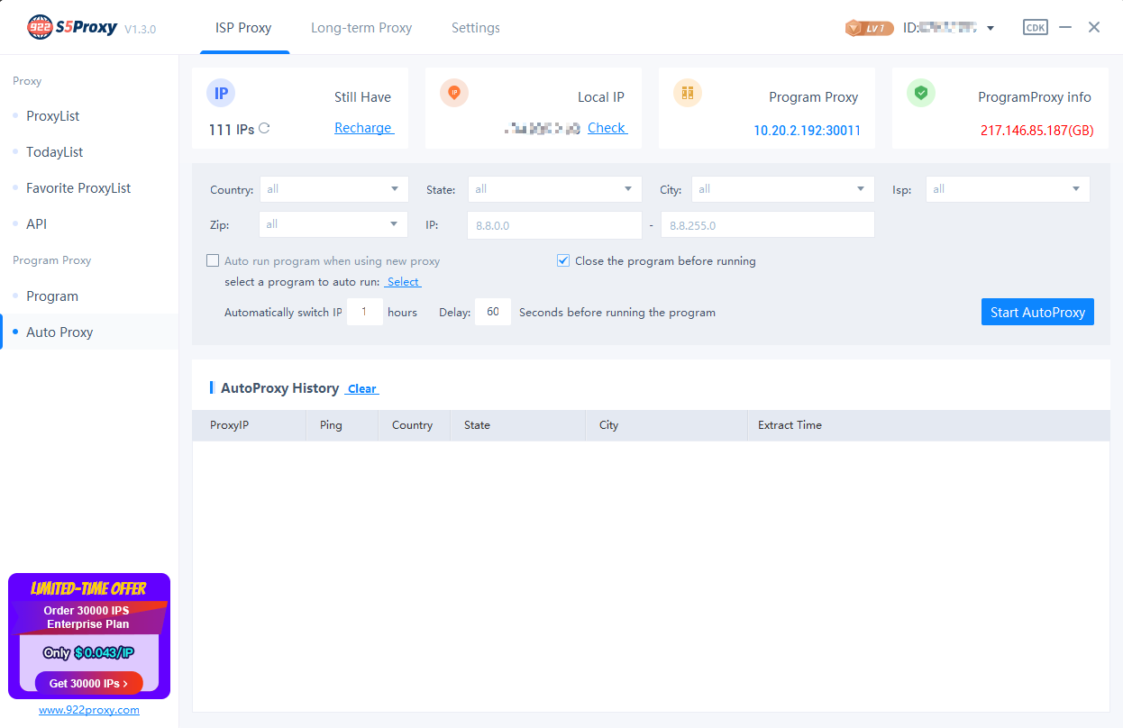Click the Country column header in history table
Viewport: 1123px width, 728px height.
coord(415,425)
